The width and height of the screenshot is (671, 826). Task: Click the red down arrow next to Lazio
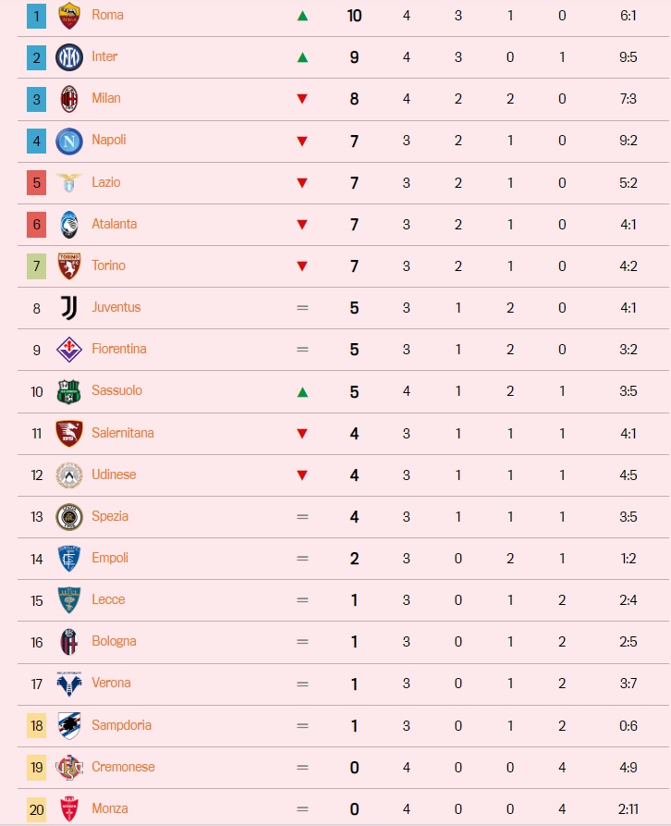301,182
